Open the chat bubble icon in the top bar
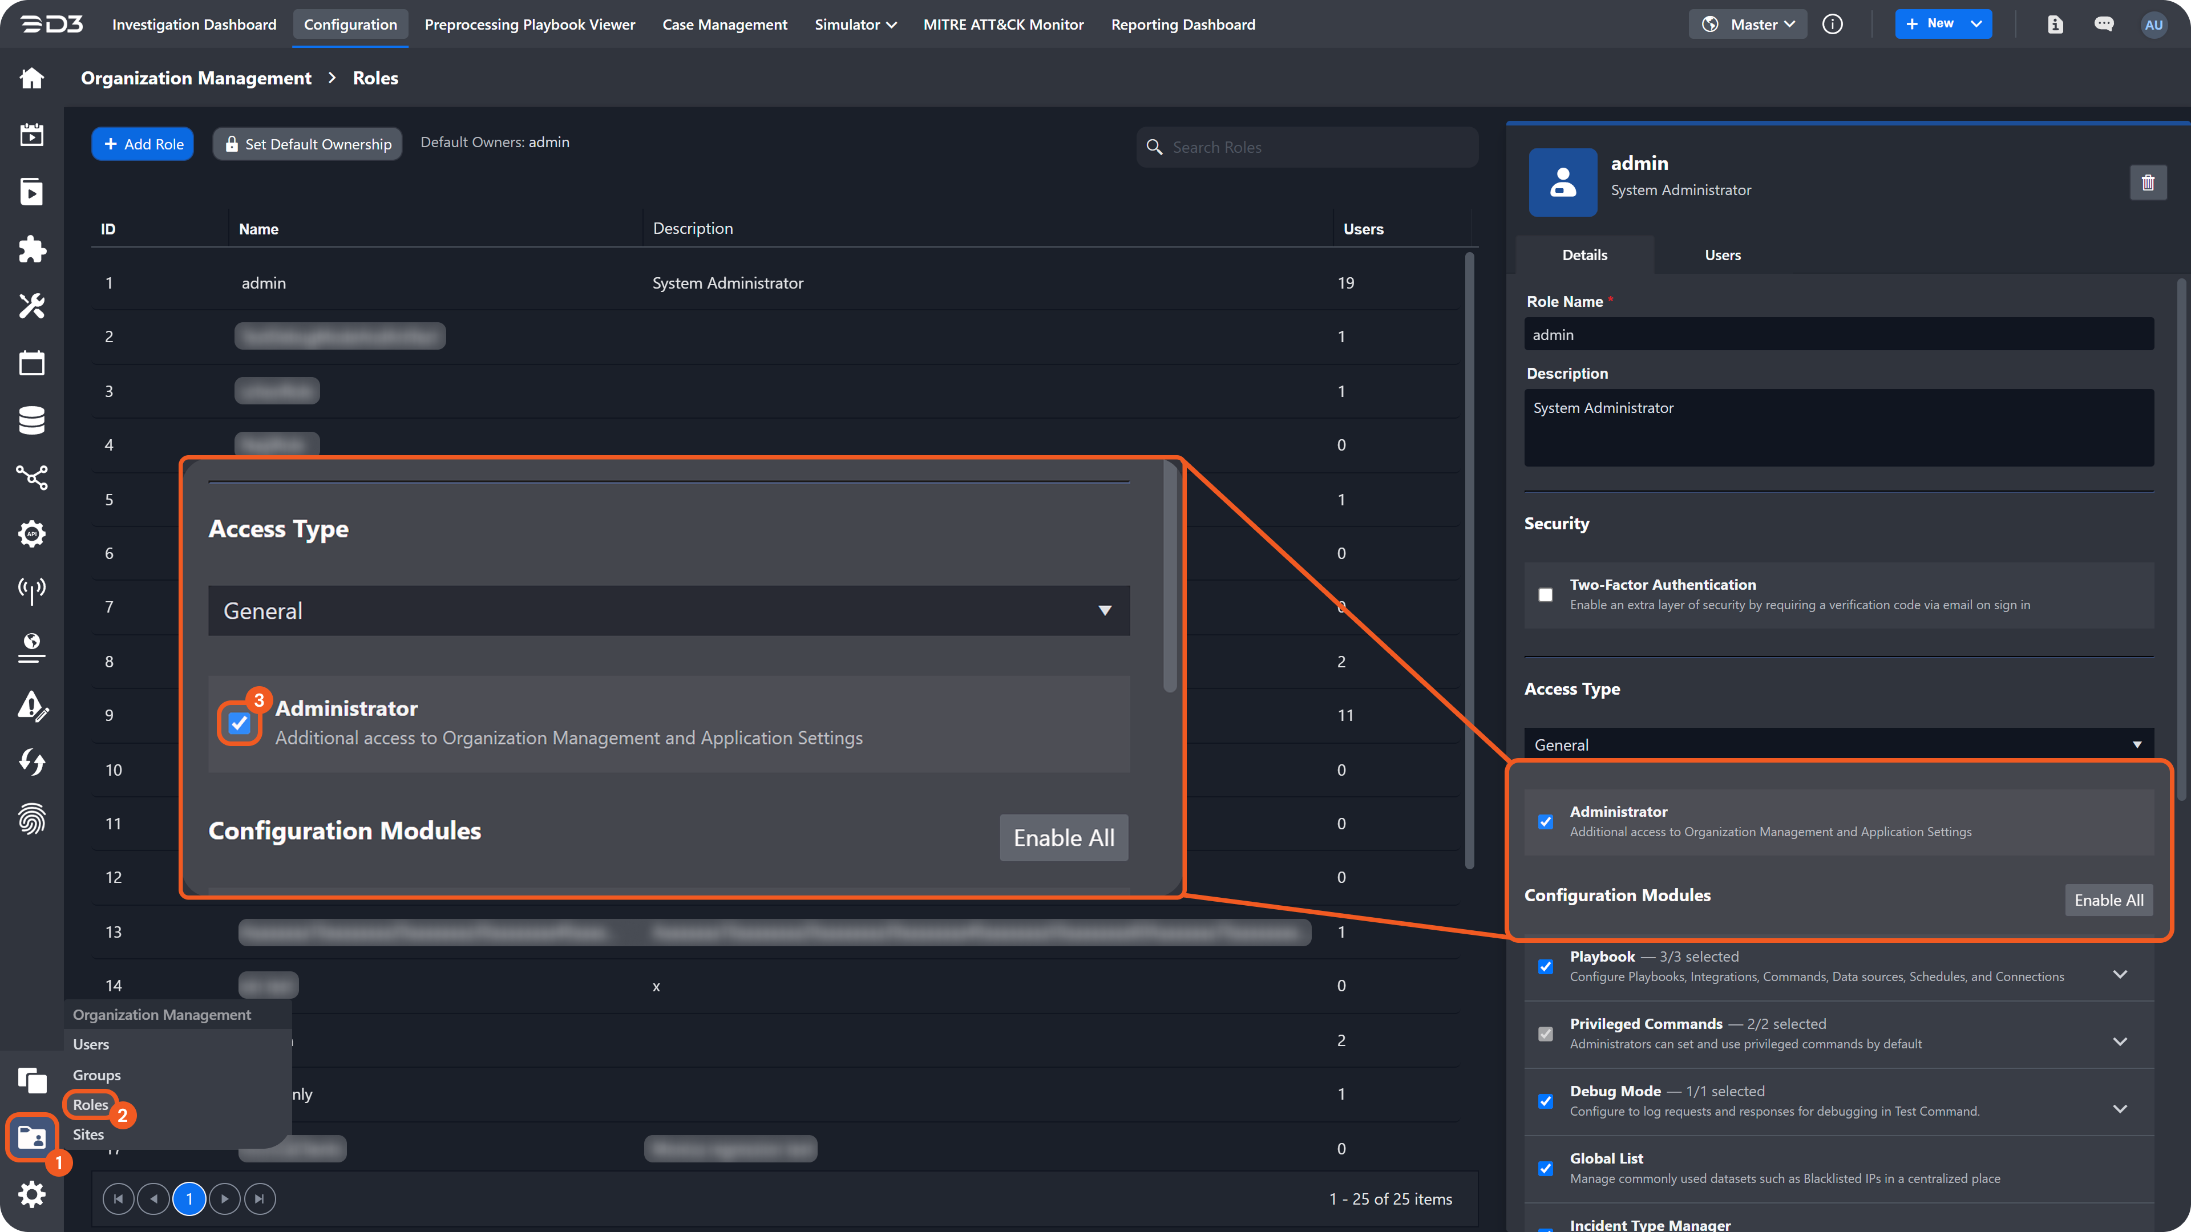The image size is (2191, 1232). point(2103,25)
